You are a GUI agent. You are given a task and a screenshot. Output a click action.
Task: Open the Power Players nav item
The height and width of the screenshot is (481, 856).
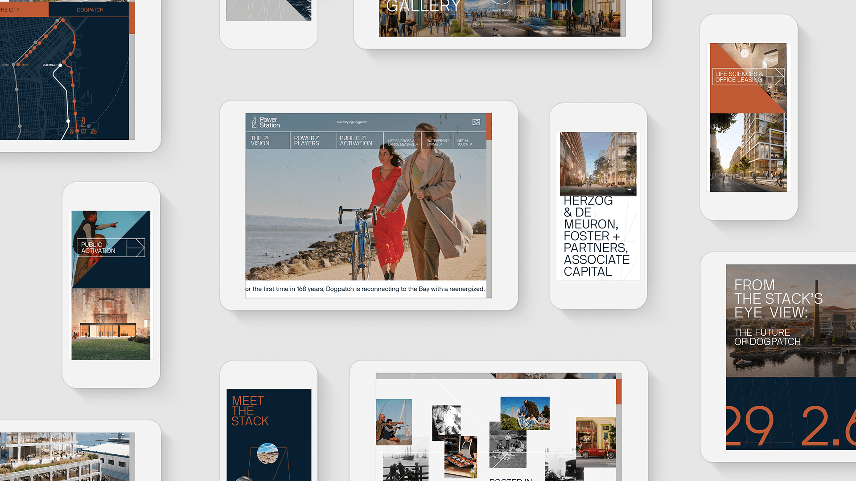[x=307, y=141]
